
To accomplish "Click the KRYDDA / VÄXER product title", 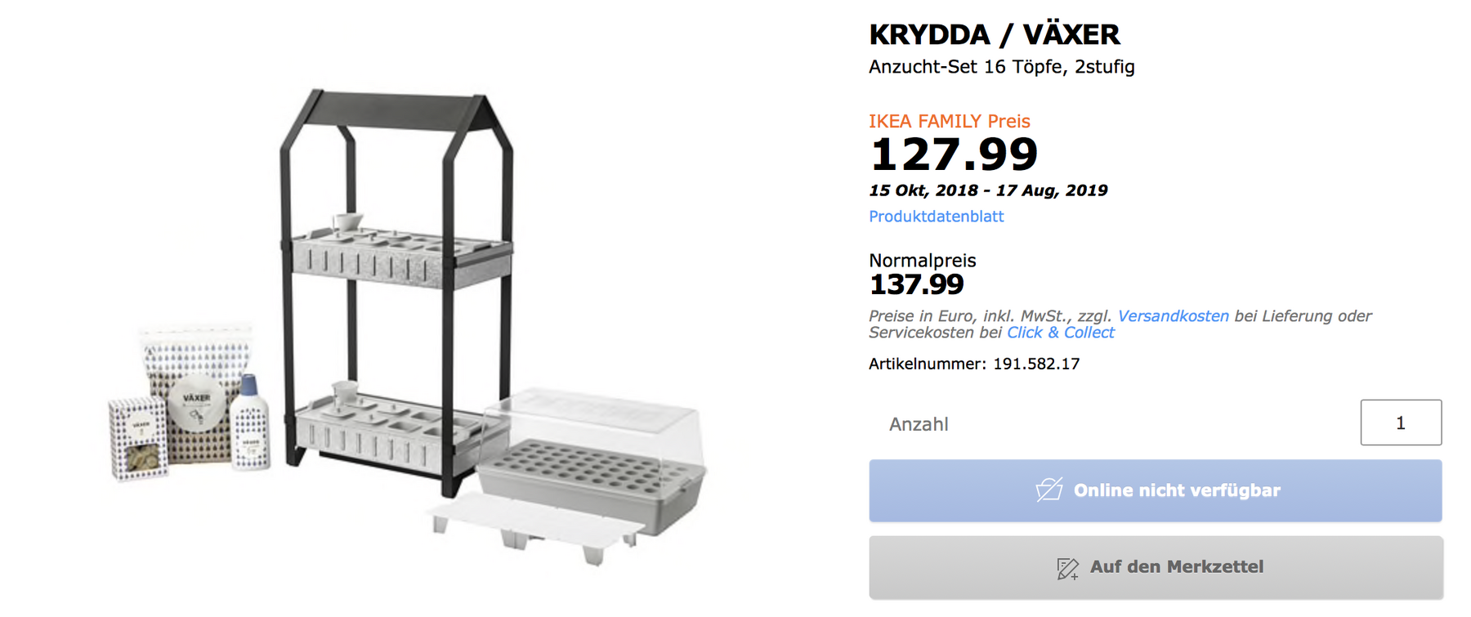I will [x=994, y=35].
